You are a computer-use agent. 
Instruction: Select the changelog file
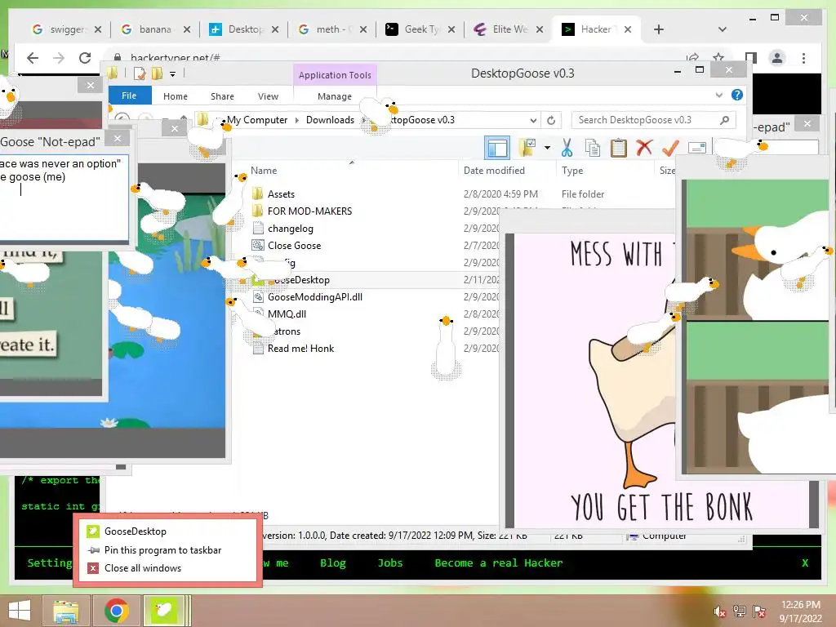(x=291, y=229)
